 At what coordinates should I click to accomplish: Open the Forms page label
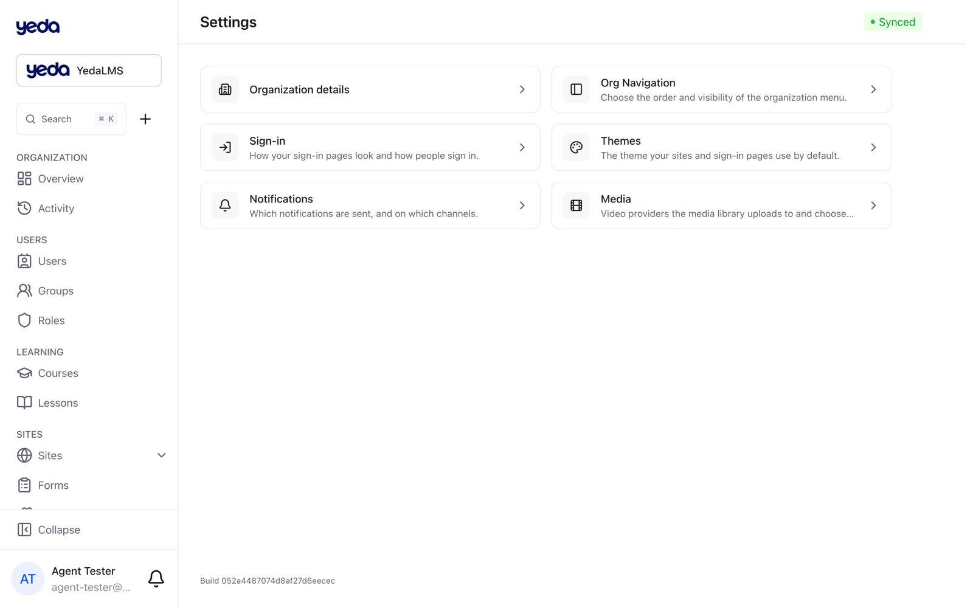(54, 485)
